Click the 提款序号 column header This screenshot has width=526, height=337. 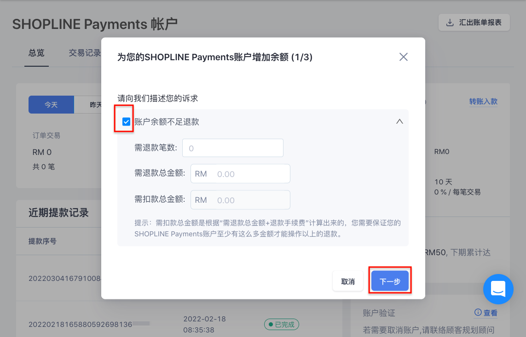click(x=42, y=241)
